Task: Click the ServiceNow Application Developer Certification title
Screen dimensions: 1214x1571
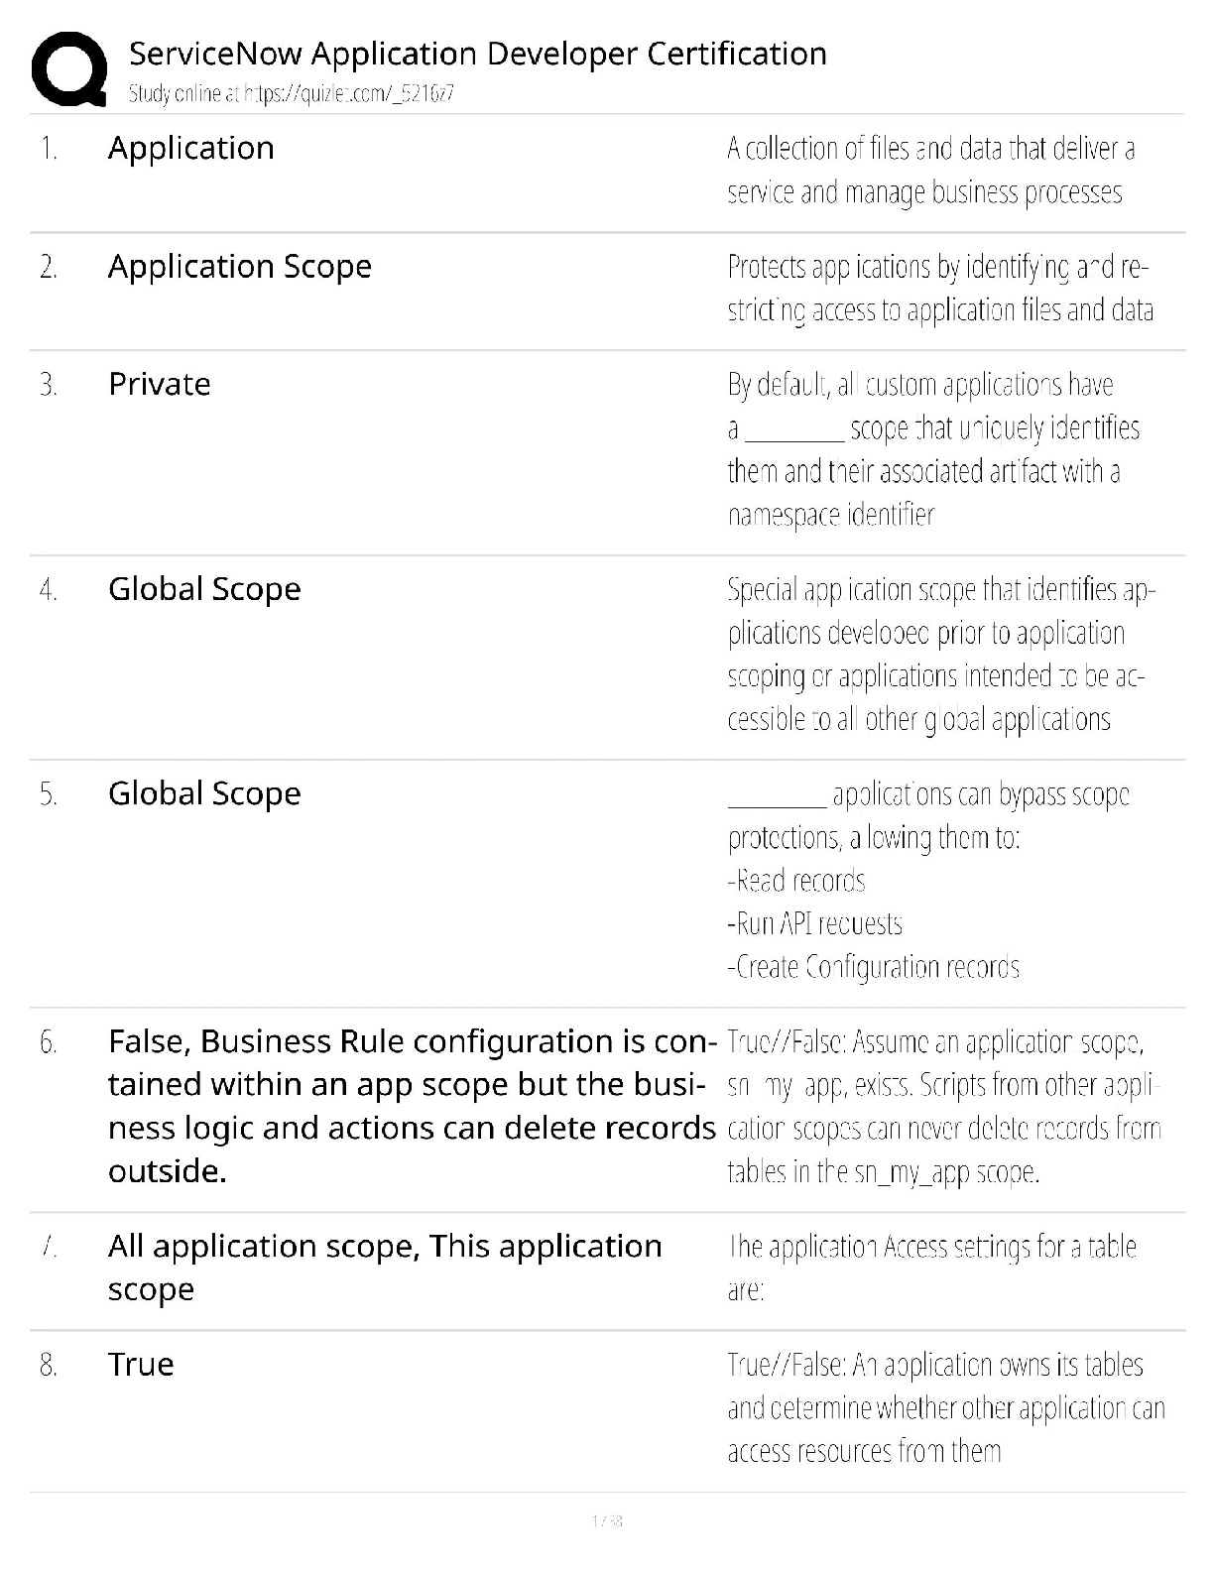Action: [x=478, y=54]
